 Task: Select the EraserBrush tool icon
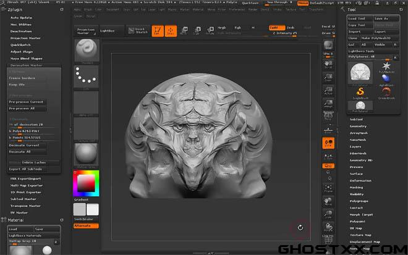386,93
